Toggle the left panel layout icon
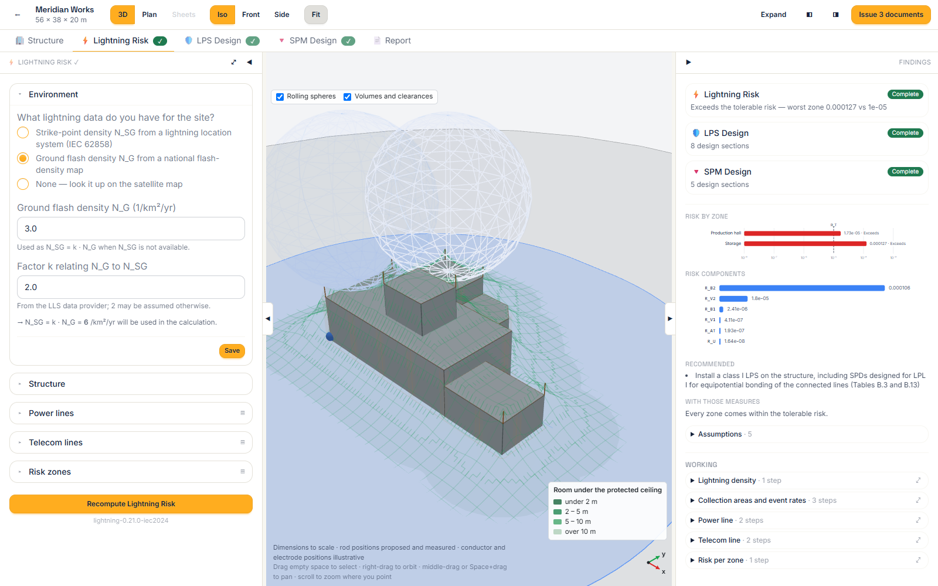 810,15
